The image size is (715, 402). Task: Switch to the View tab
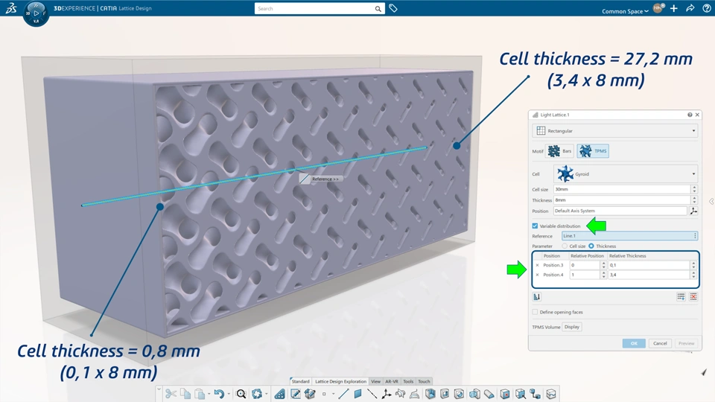tap(375, 381)
